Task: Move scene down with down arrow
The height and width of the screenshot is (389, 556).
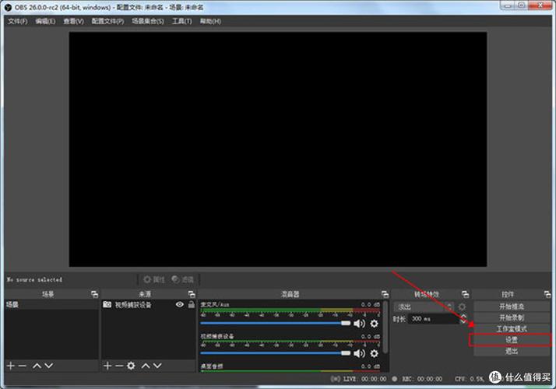Action: pos(49,366)
